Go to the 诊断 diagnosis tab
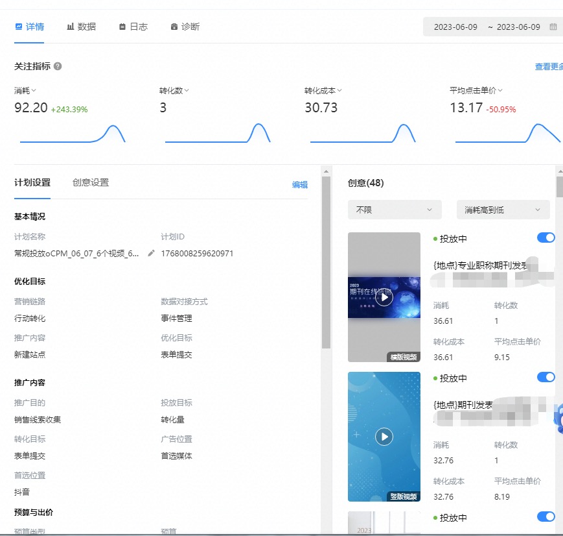 [x=185, y=27]
